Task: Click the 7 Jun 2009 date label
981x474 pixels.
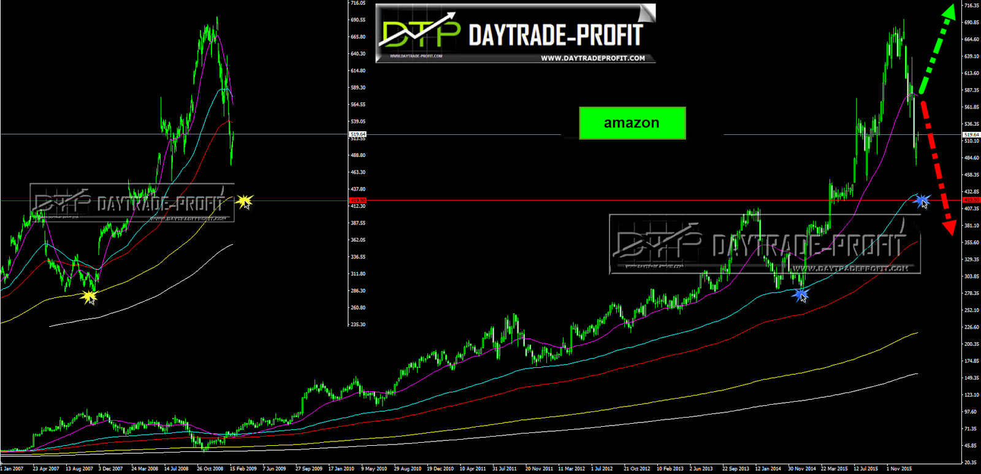Action: pos(274,469)
